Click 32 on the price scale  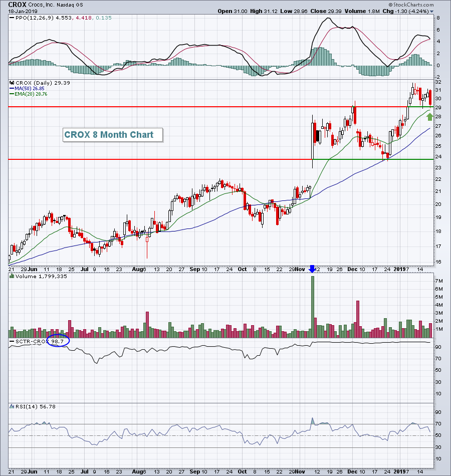click(x=438, y=82)
